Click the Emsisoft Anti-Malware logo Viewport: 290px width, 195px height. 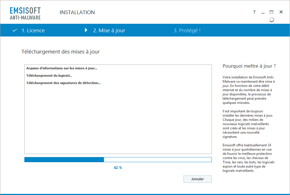click(x=25, y=13)
